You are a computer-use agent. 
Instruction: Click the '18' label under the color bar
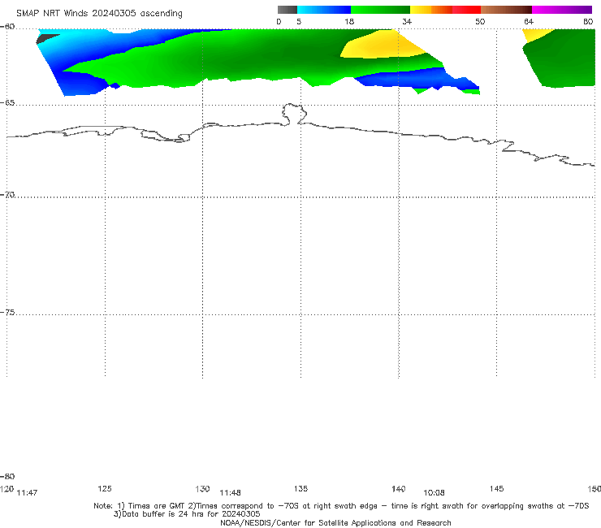[349, 21]
